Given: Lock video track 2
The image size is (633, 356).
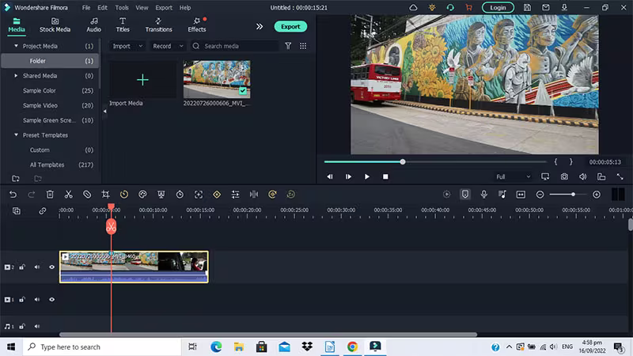Looking at the screenshot, I should (22, 267).
